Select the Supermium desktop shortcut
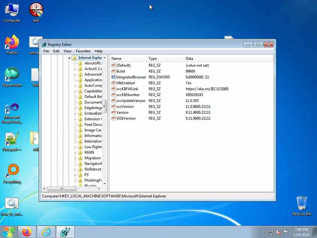317x238 pixels. tap(12, 77)
